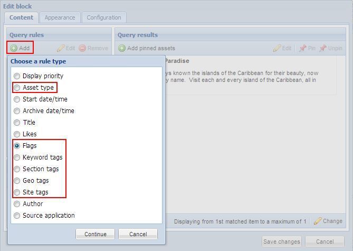
Task: Click the Unpin label in Query results
Action: (335, 48)
